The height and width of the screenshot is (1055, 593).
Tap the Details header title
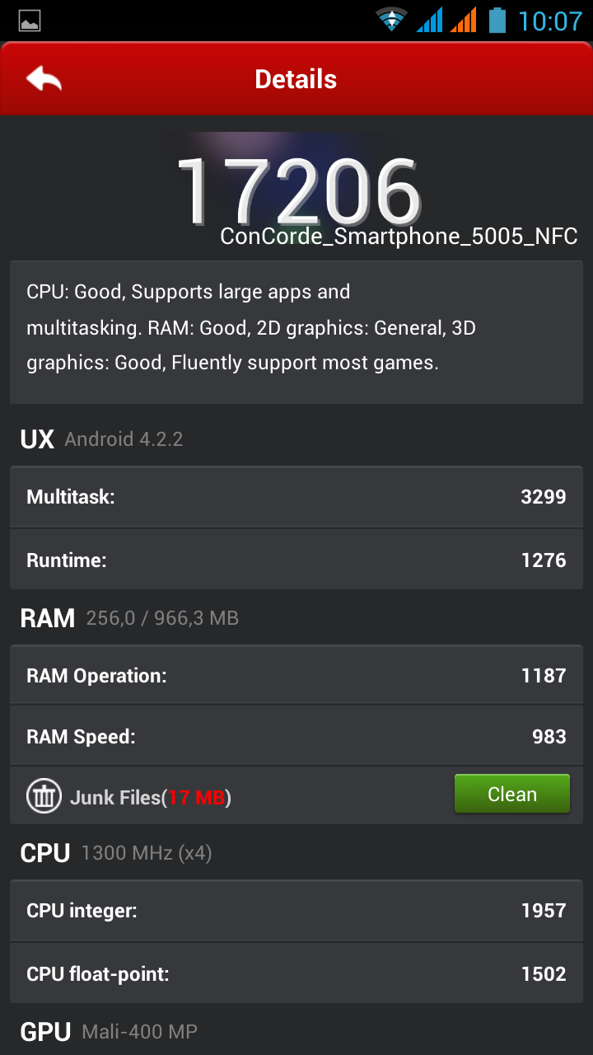pyautogui.click(x=296, y=79)
